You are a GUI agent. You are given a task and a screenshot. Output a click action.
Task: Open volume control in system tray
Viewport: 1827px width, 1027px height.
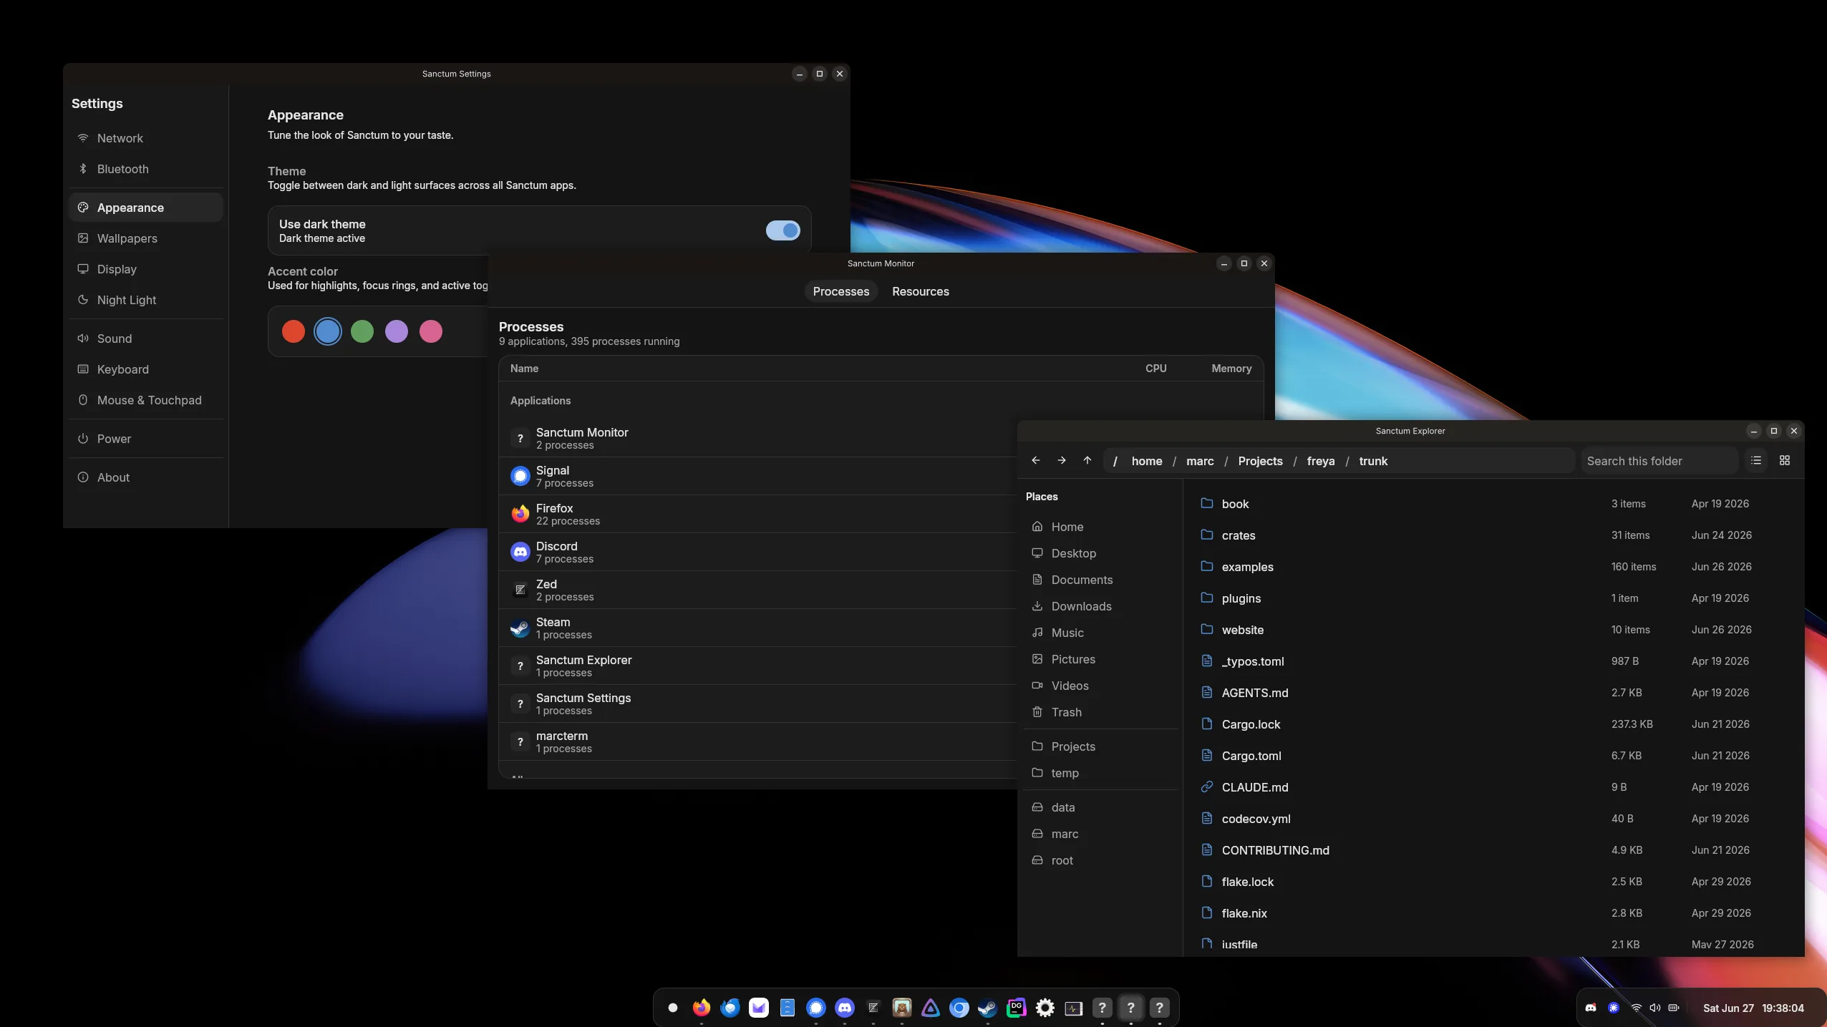(x=1654, y=1008)
